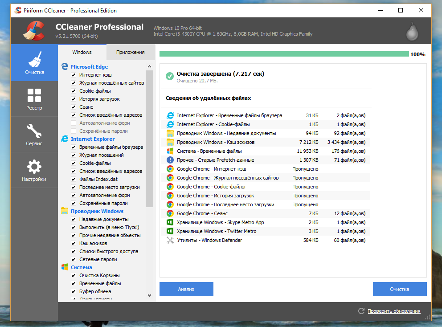Click the scroll-up arrow of the options list
This screenshot has height=327, width=442.
click(149, 66)
